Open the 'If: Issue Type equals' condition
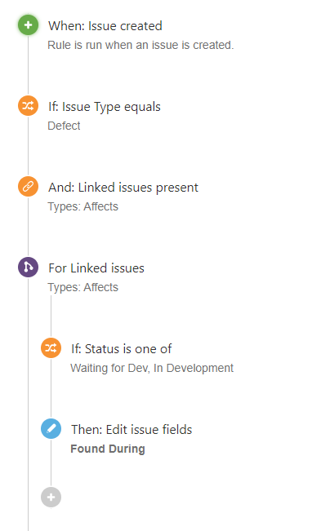312x531 pixels. [105, 107]
